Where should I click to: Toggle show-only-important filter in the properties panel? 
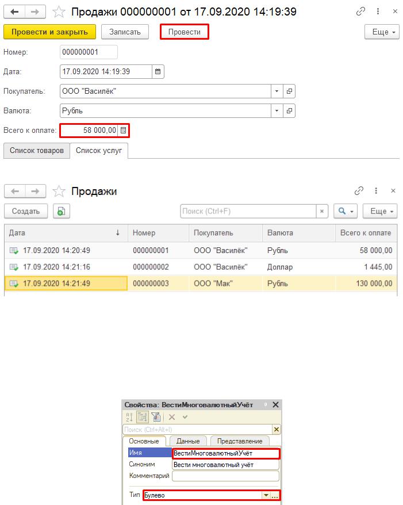coord(155,418)
